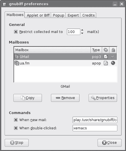This screenshot has width=126, height=151.
Task: Increase mail limit with up stepper arrow
Action: coord(82,30)
